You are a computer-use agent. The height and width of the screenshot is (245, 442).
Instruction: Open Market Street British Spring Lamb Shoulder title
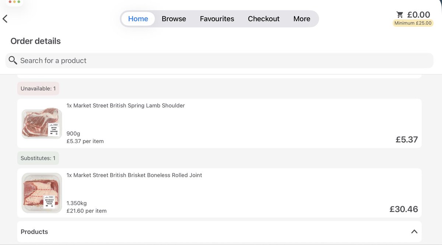[126, 106]
